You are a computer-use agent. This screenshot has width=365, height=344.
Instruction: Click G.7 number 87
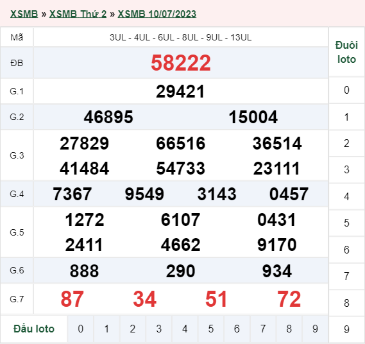coord(72,299)
